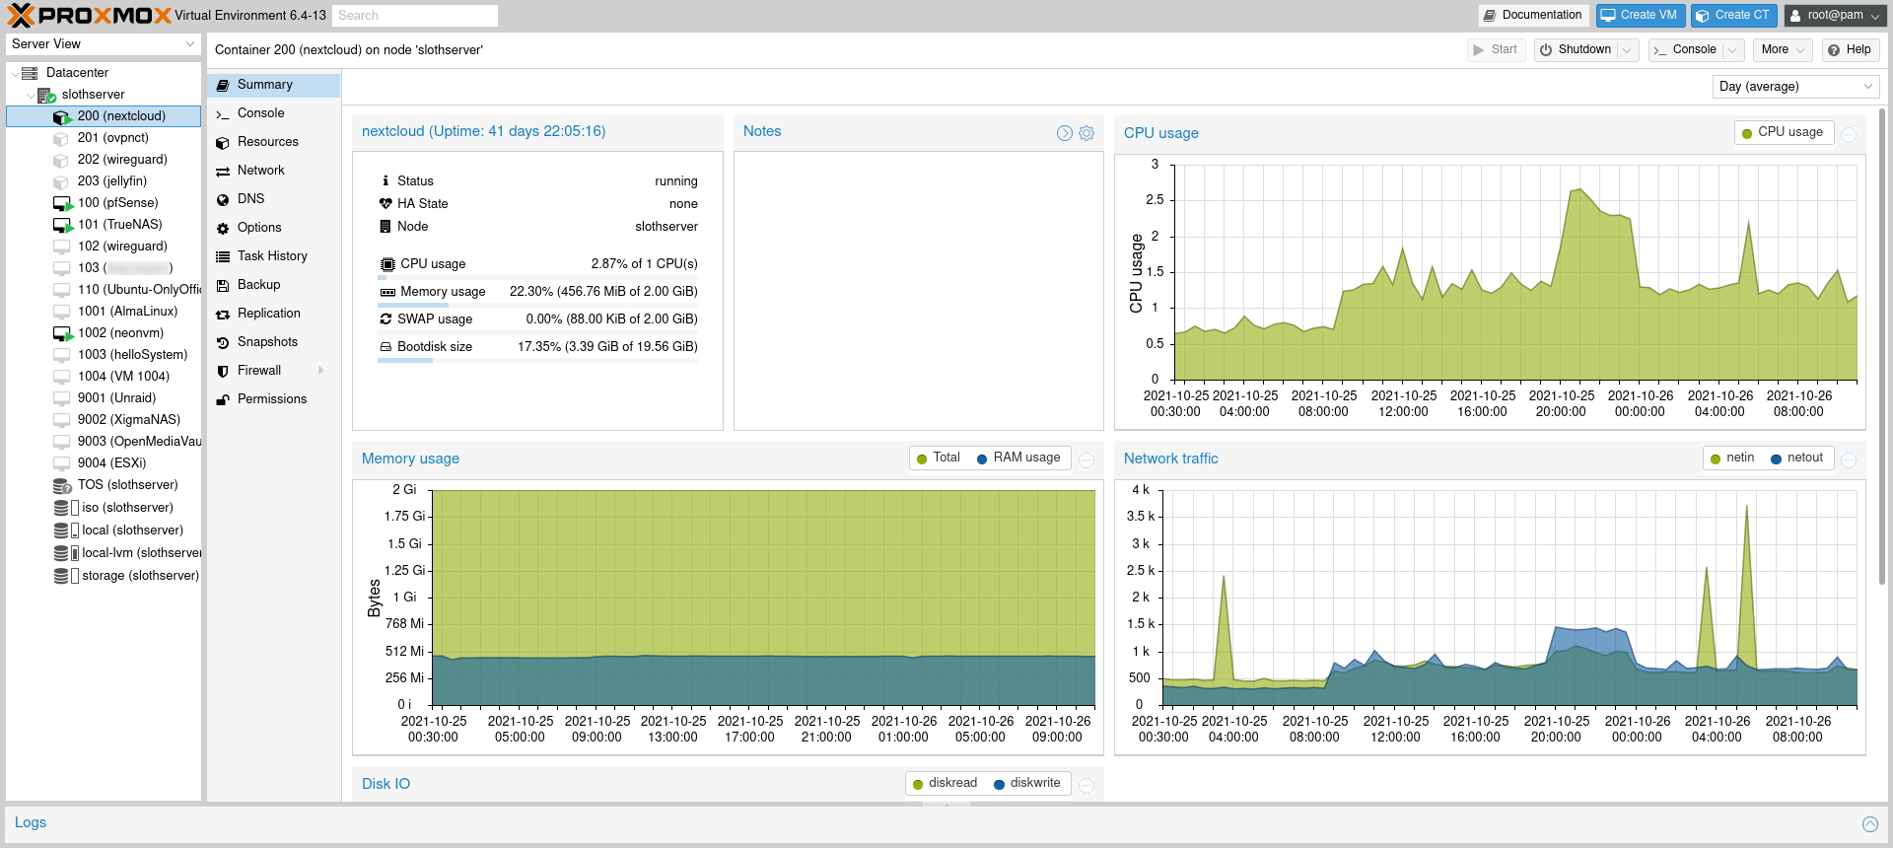Open the Console options dropdown arrow
1893x848 pixels.
click(x=1732, y=50)
